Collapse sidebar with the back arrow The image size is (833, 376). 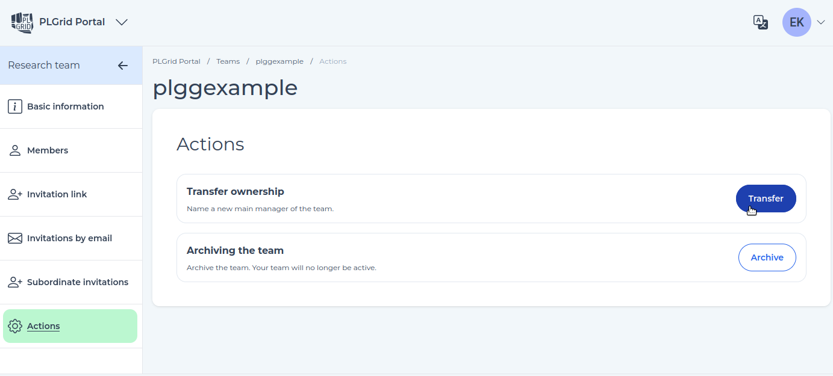(x=123, y=66)
